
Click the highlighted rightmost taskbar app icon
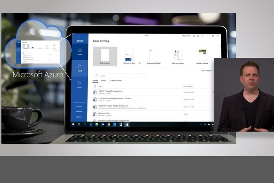[x=127, y=125]
